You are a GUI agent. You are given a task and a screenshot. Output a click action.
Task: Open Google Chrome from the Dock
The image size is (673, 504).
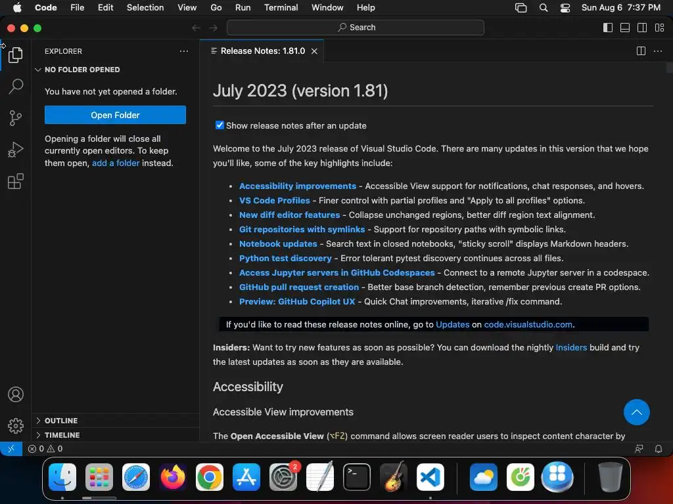click(x=210, y=477)
